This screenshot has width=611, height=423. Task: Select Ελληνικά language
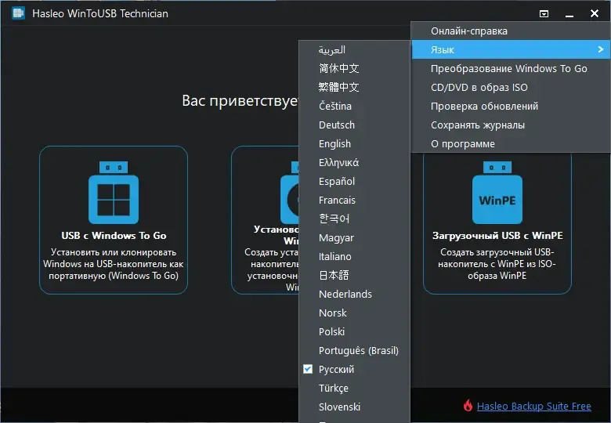(354, 162)
